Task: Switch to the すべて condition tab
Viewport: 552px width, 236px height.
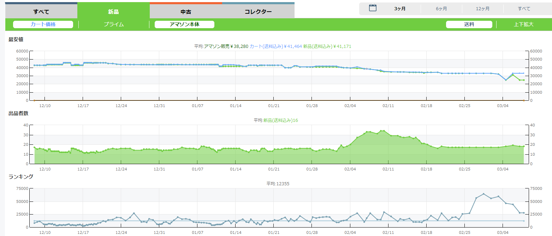Action: click(x=41, y=12)
